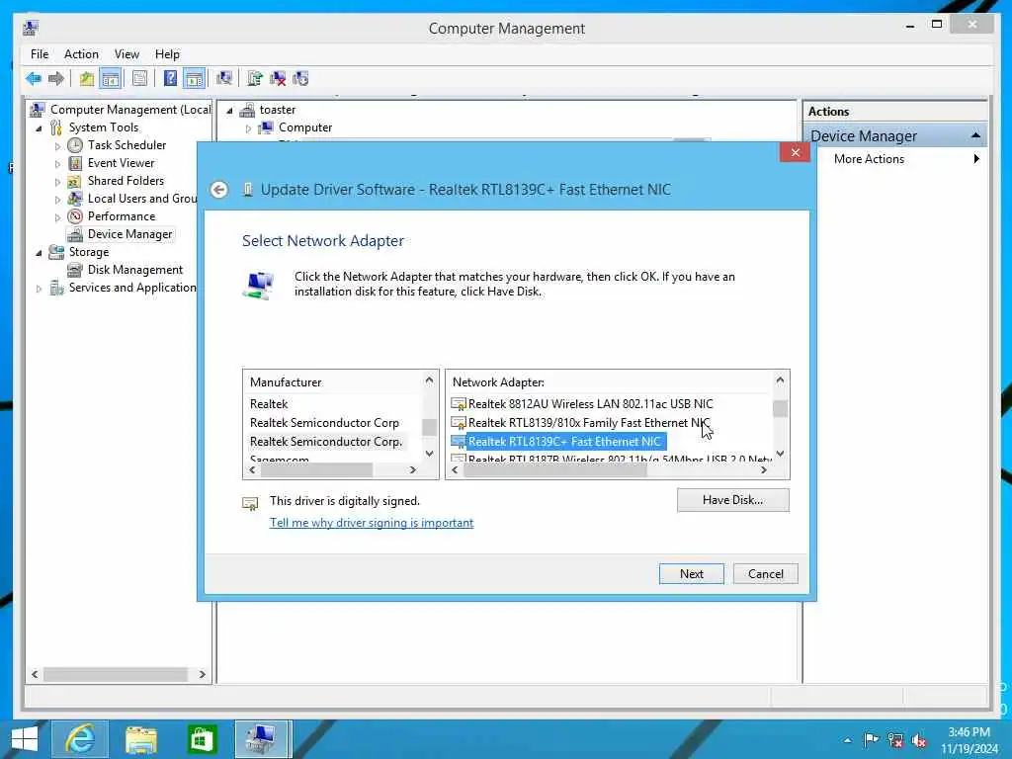Select Disk Management in the tree
The width and height of the screenshot is (1012, 759).
click(x=134, y=269)
